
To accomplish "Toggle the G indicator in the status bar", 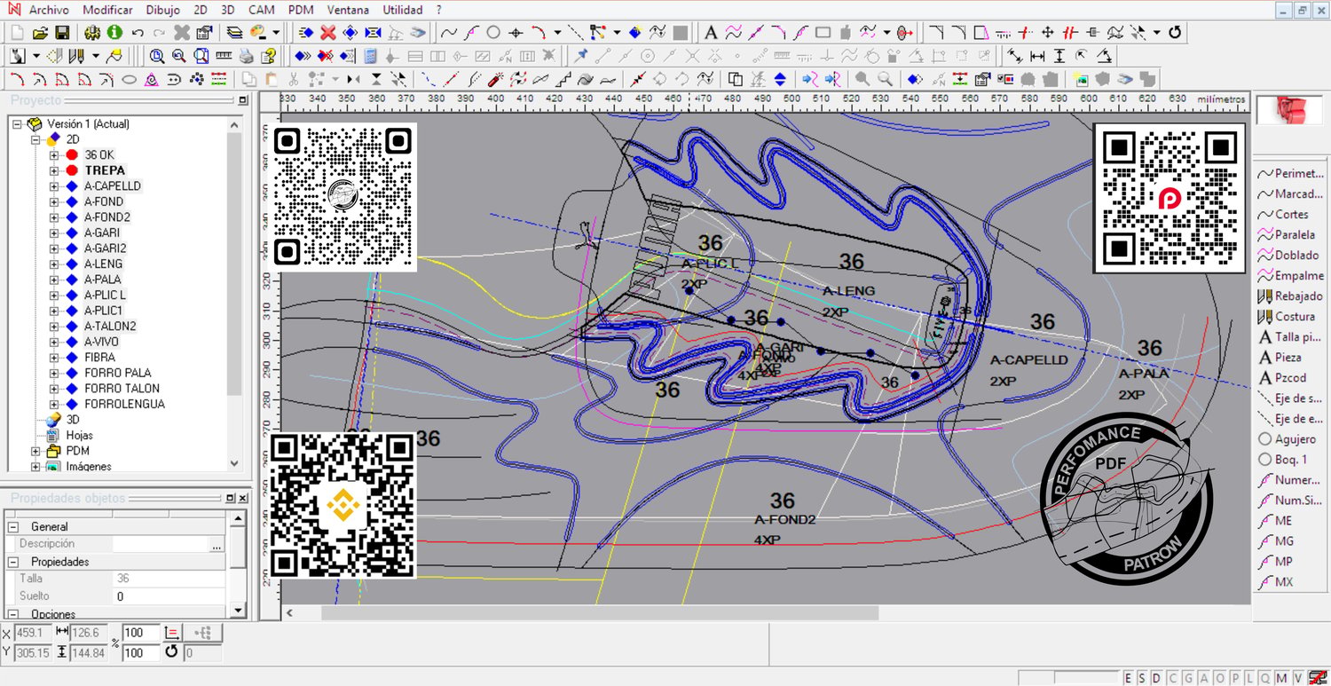I will point(1186,678).
